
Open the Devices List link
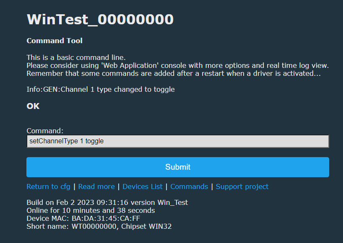pos(143,186)
